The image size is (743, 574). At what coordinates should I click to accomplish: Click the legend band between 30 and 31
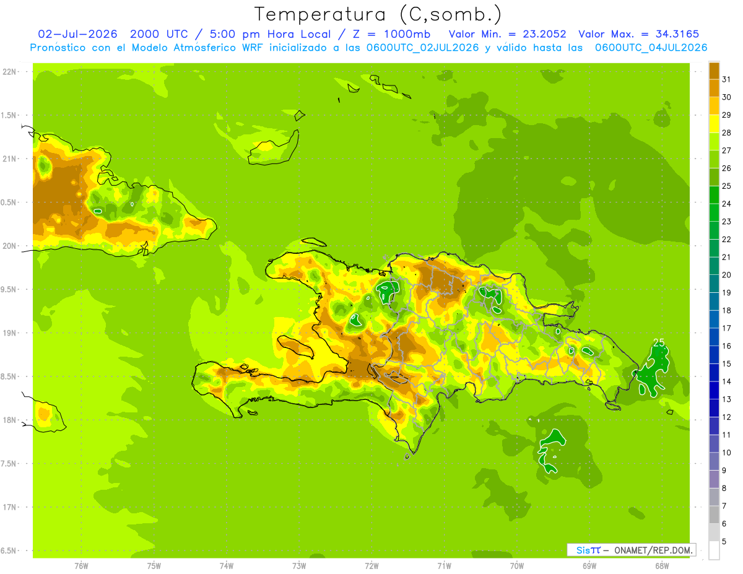point(714,88)
